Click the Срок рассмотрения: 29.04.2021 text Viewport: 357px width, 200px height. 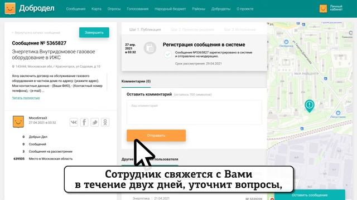point(199,63)
